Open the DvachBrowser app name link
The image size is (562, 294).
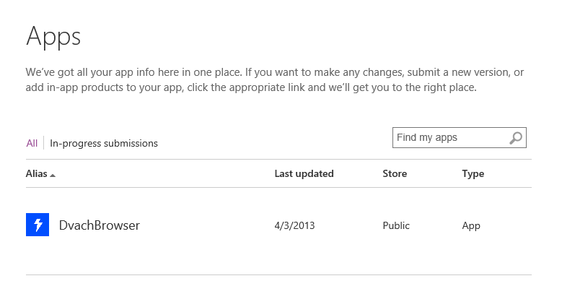pos(100,225)
